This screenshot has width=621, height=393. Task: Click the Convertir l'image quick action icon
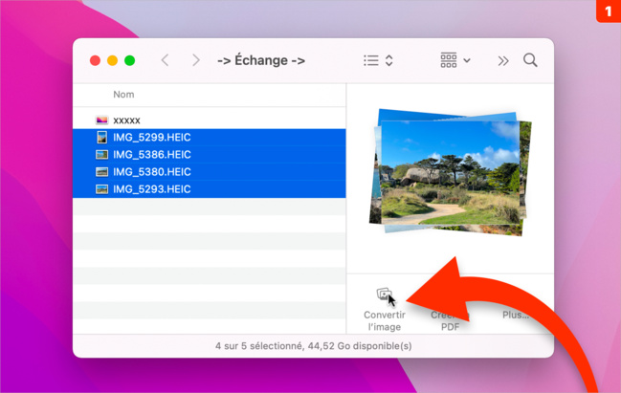coord(384,295)
